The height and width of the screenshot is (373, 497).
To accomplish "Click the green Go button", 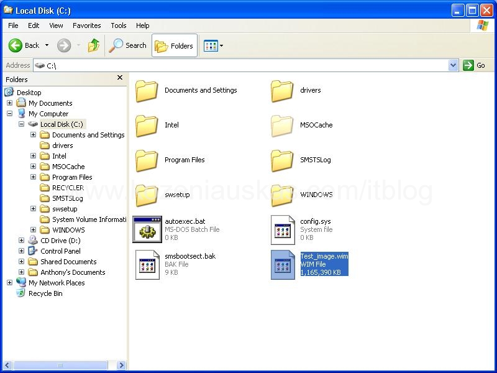I will pos(474,65).
